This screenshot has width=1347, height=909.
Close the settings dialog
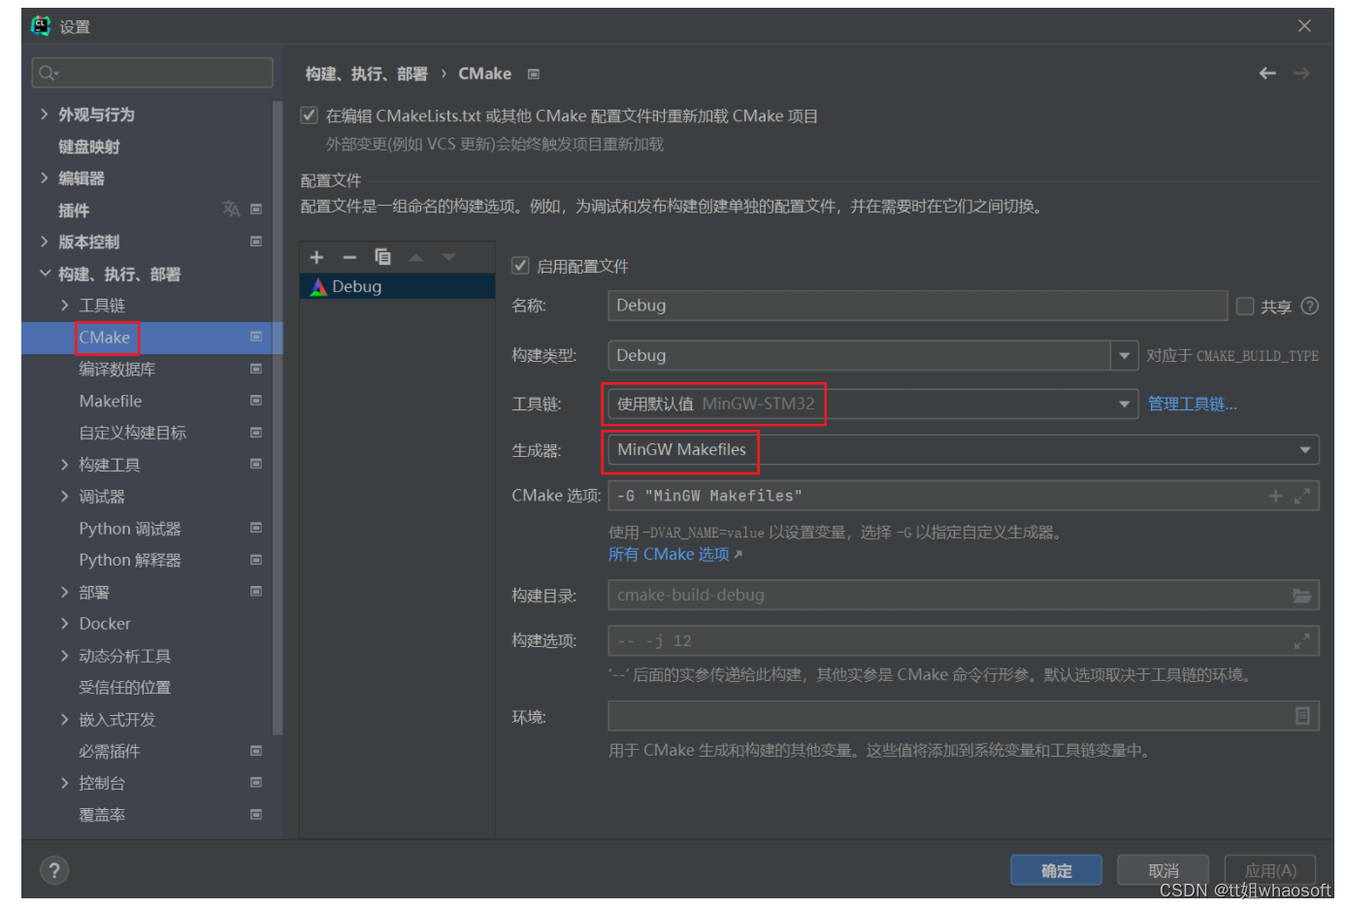pyautogui.click(x=1304, y=26)
